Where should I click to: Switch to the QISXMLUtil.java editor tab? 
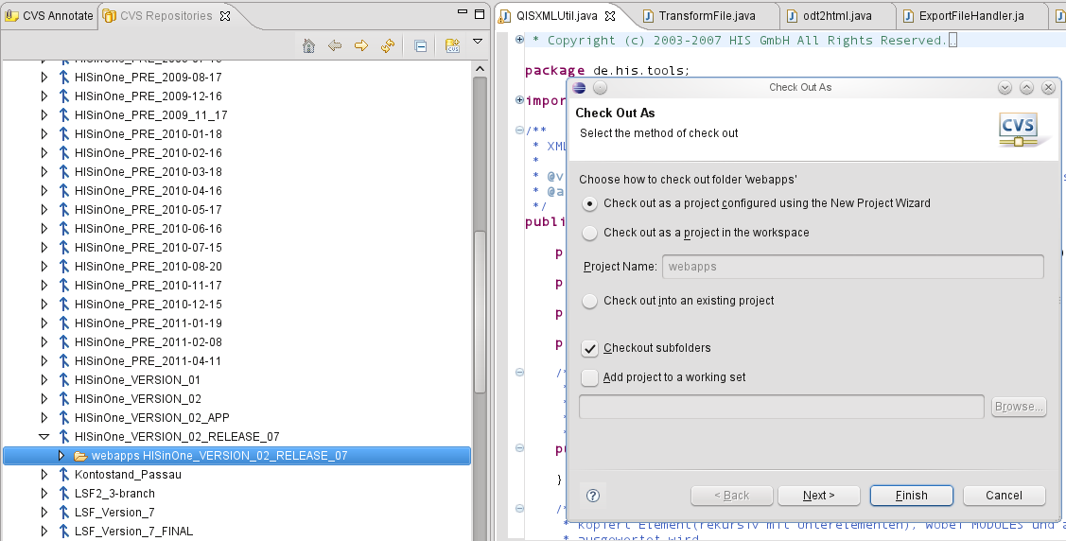coord(557,16)
